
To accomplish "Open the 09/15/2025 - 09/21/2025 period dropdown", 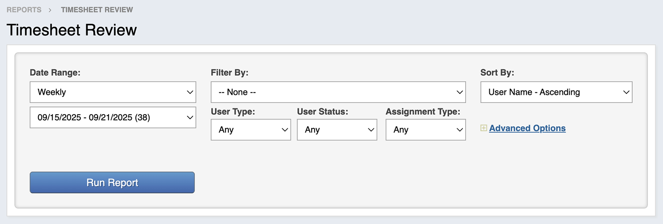I will (113, 117).
